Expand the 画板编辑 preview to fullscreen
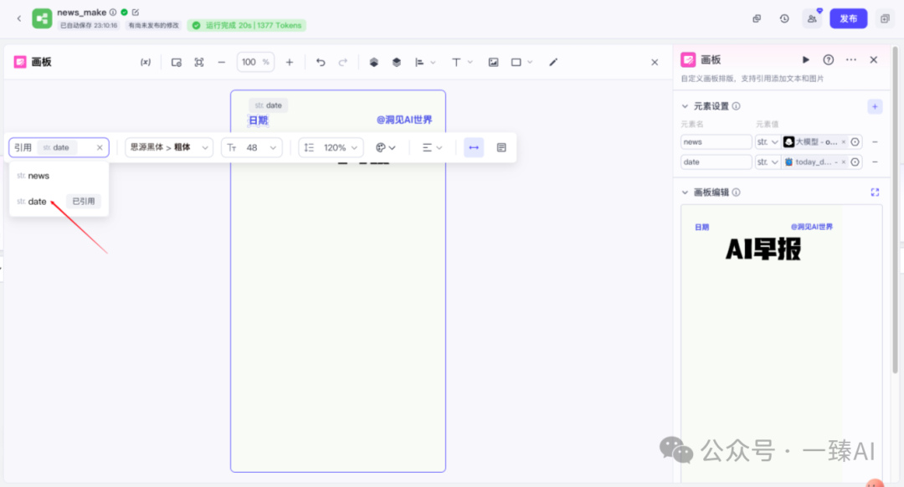Viewport: 904px width, 487px height. pos(875,192)
